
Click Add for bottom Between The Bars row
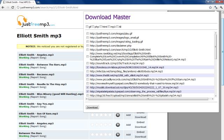128,134
